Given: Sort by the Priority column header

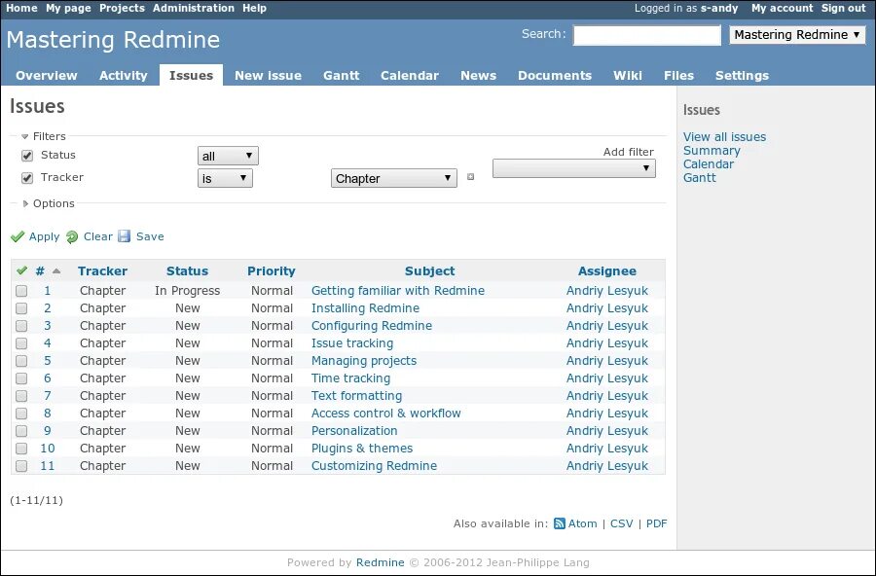Looking at the screenshot, I should [271, 270].
